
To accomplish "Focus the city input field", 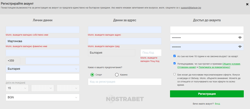I will click(125, 41).
